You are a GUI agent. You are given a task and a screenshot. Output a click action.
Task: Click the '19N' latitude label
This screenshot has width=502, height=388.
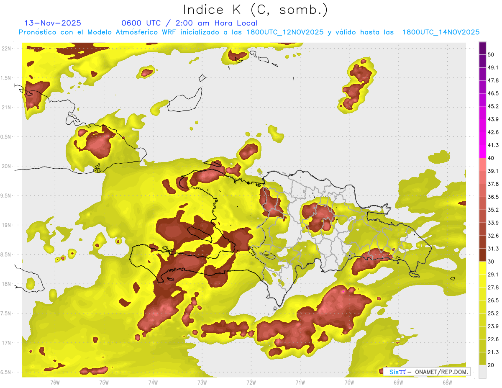click(7, 225)
